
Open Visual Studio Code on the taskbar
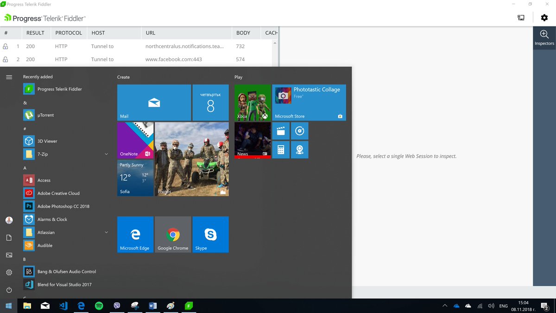point(63,306)
